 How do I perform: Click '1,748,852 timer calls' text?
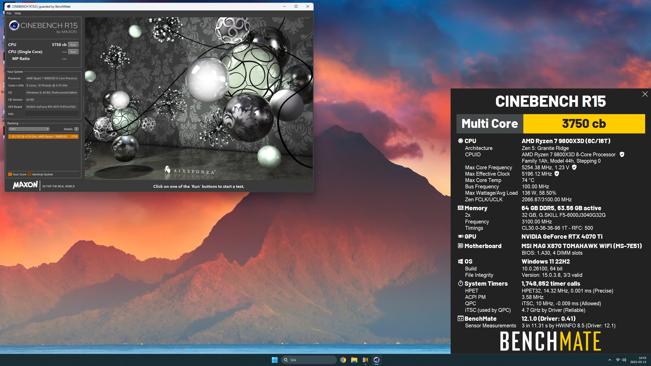tap(551, 284)
